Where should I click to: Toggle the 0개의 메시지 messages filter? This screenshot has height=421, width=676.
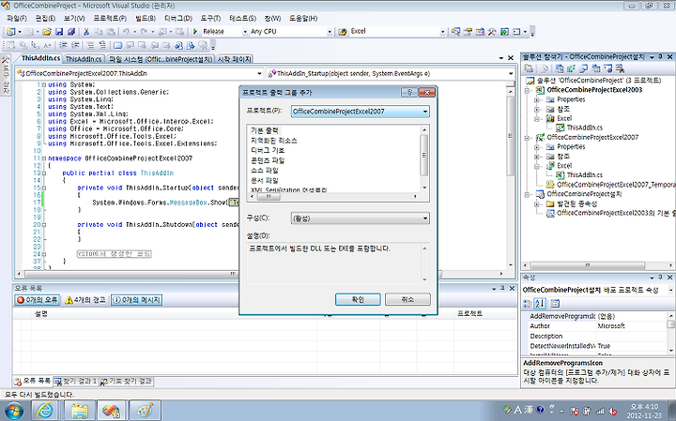click(x=137, y=300)
